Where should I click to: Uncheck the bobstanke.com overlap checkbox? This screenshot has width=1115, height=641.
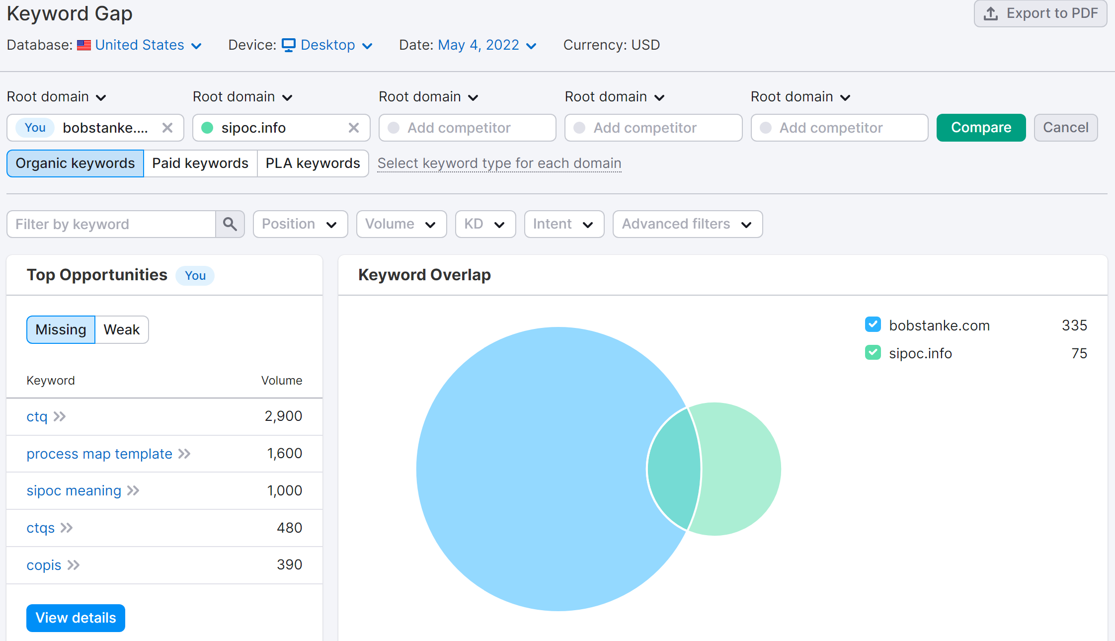tap(873, 325)
